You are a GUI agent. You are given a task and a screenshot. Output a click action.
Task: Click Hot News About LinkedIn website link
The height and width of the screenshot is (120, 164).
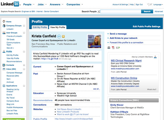[x=69, y=109]
